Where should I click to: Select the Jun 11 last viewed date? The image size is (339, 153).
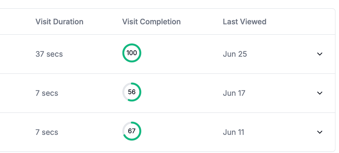pos(233,132)
